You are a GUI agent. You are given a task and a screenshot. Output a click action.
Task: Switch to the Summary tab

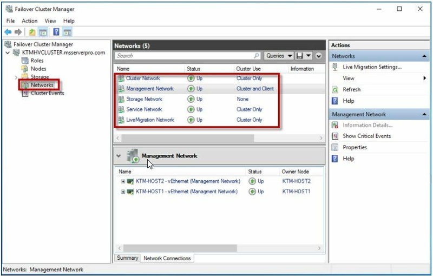[x=127, y=258]
